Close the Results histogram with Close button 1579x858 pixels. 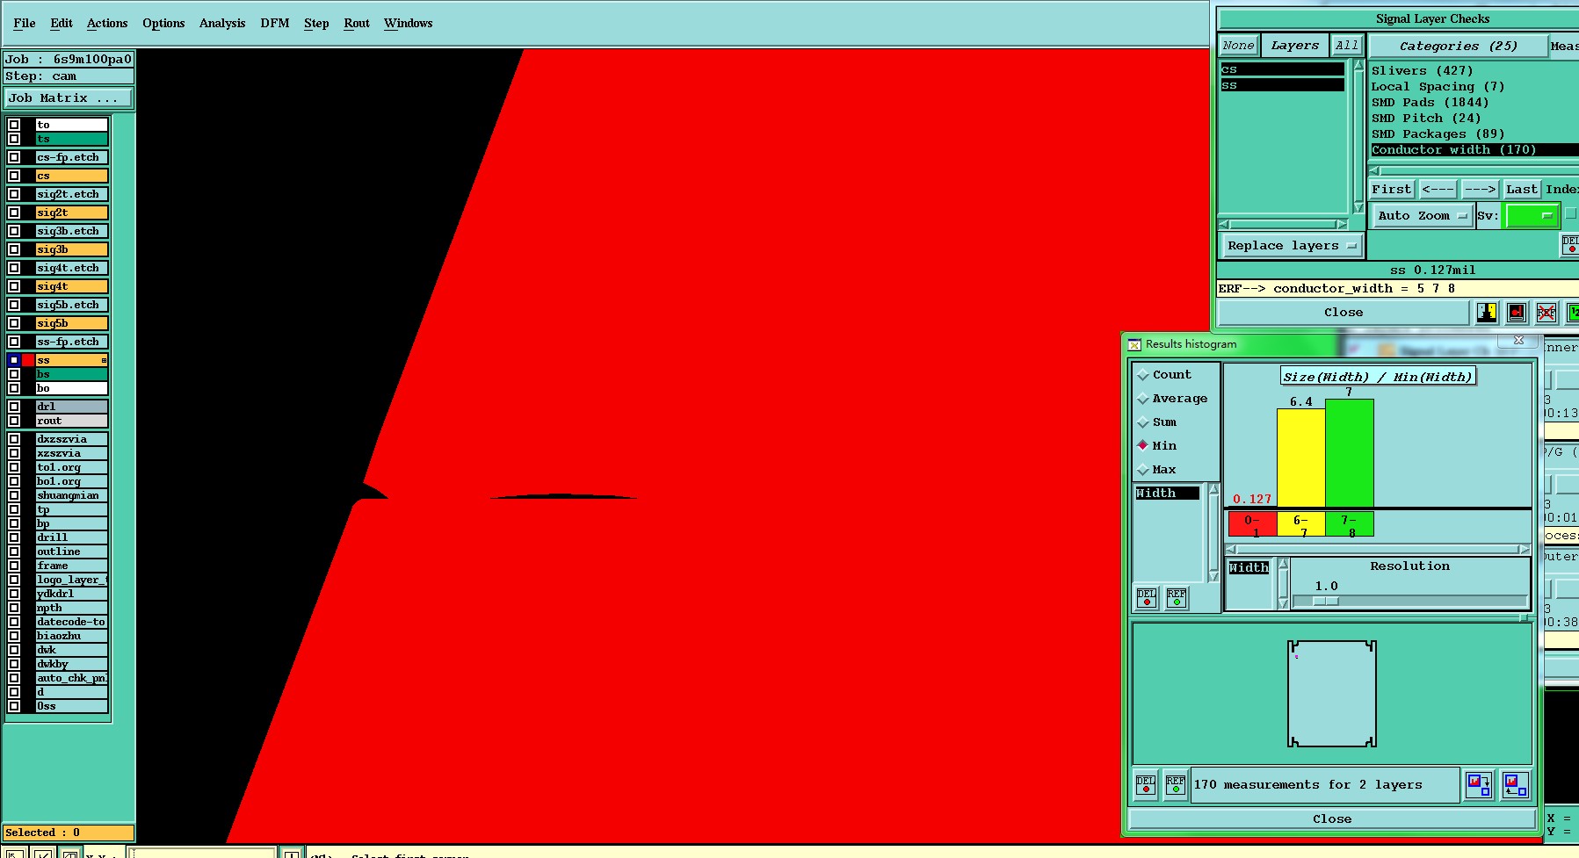point(1332,819)
